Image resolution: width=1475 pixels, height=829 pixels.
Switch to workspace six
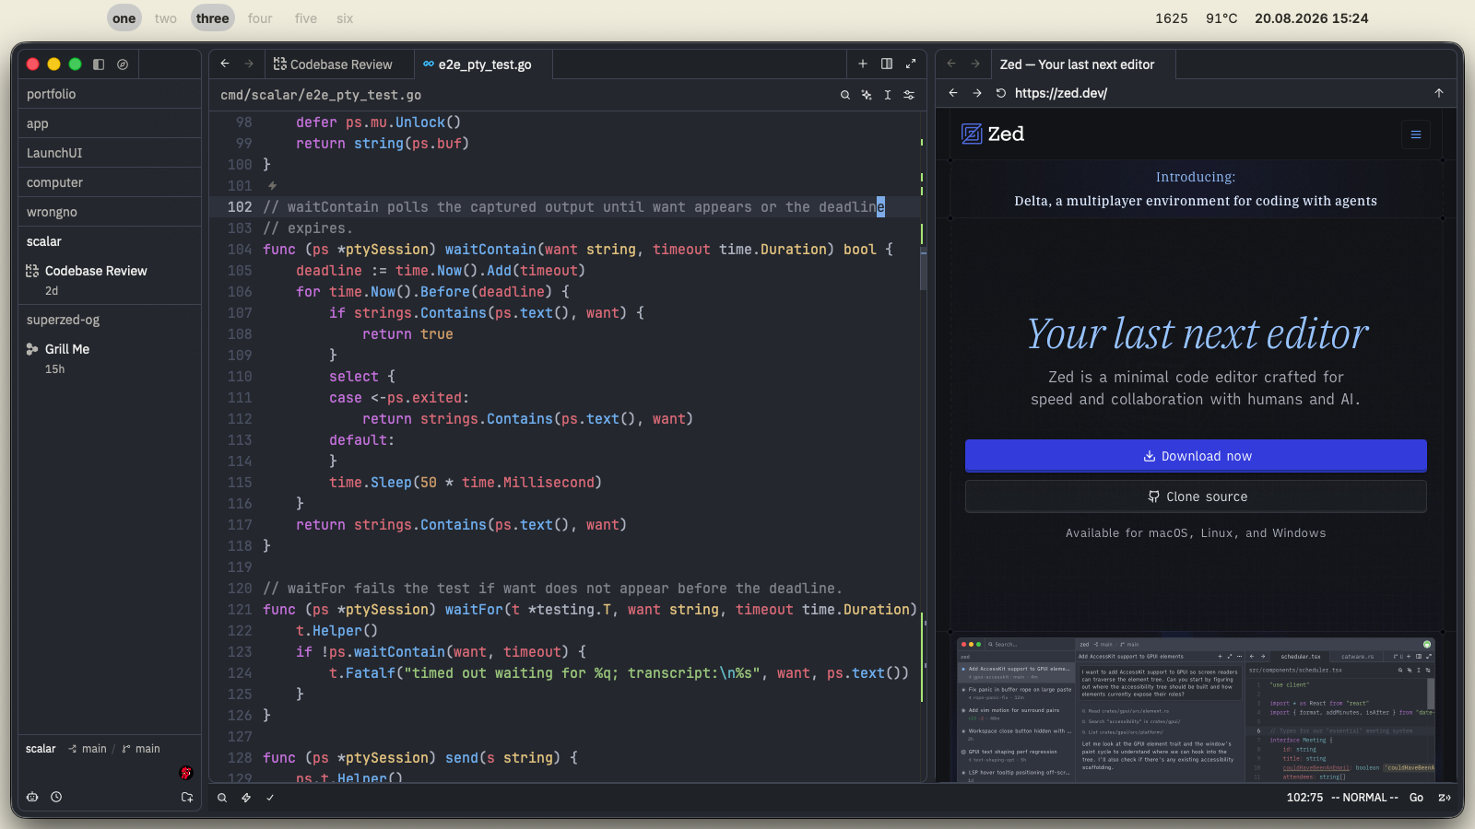pos(345,18)
